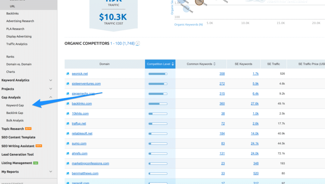Open benmatthews.com domain link
Screen dimensions: 325x184
click(85, 173)
